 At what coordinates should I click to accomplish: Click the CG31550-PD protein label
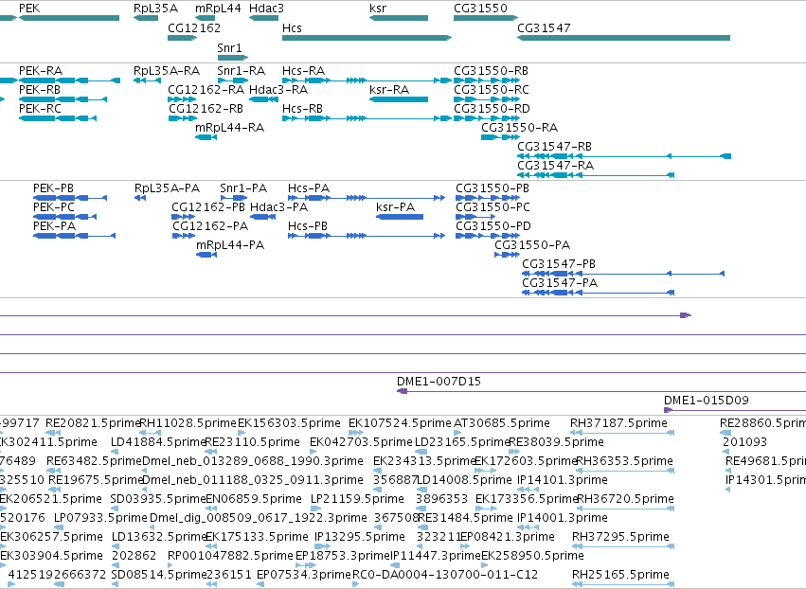[493, 226]
